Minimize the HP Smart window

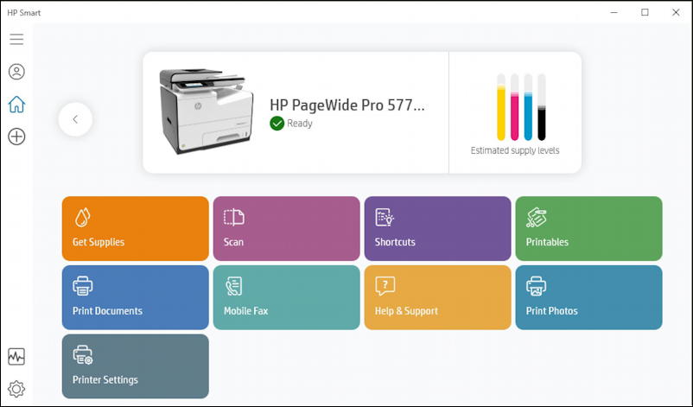pyautogui.click(x=614, y=12)
